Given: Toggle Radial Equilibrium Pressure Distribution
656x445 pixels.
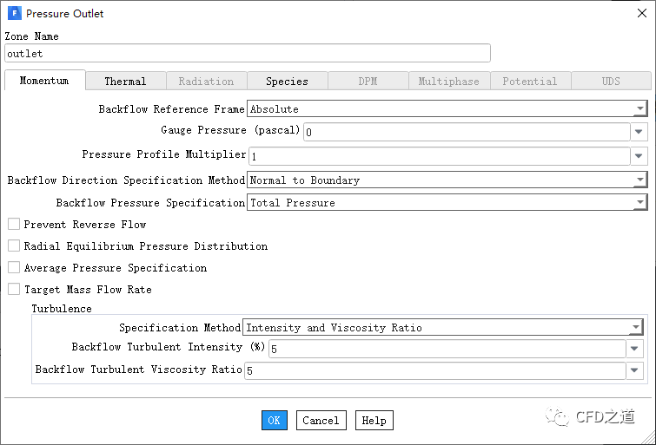Looking at the screenshot, I should (14, 246).
